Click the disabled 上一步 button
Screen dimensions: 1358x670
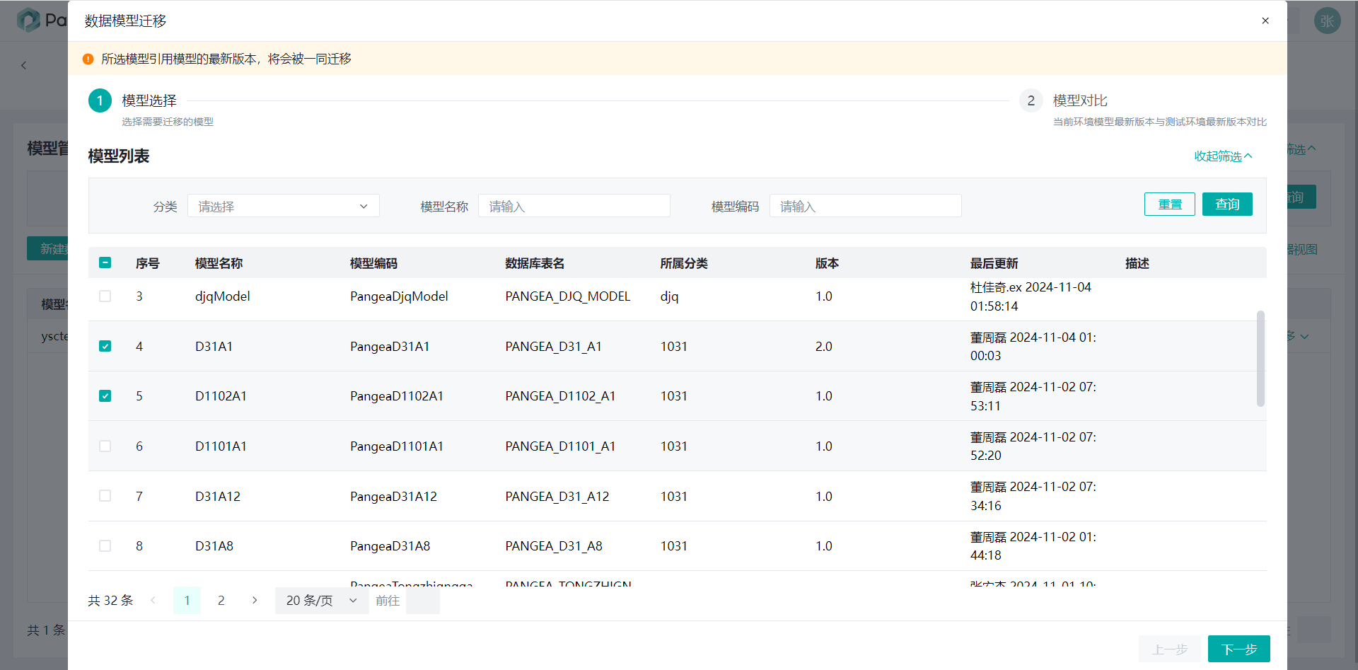[1169, 649]
